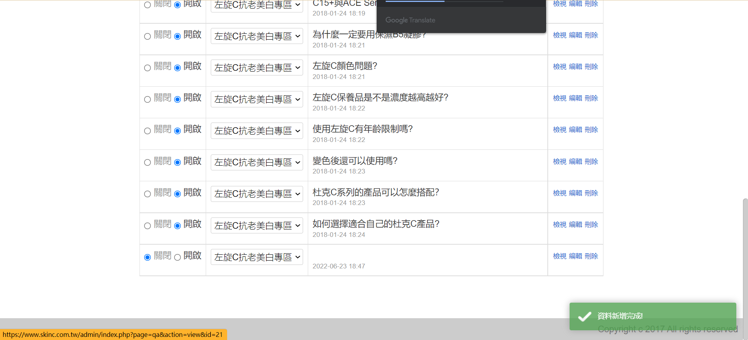748x340 pixels.
Task: Click the 變色後還可以使用嗎? question title
Action: pyautogui.click(x=355, y=161)
